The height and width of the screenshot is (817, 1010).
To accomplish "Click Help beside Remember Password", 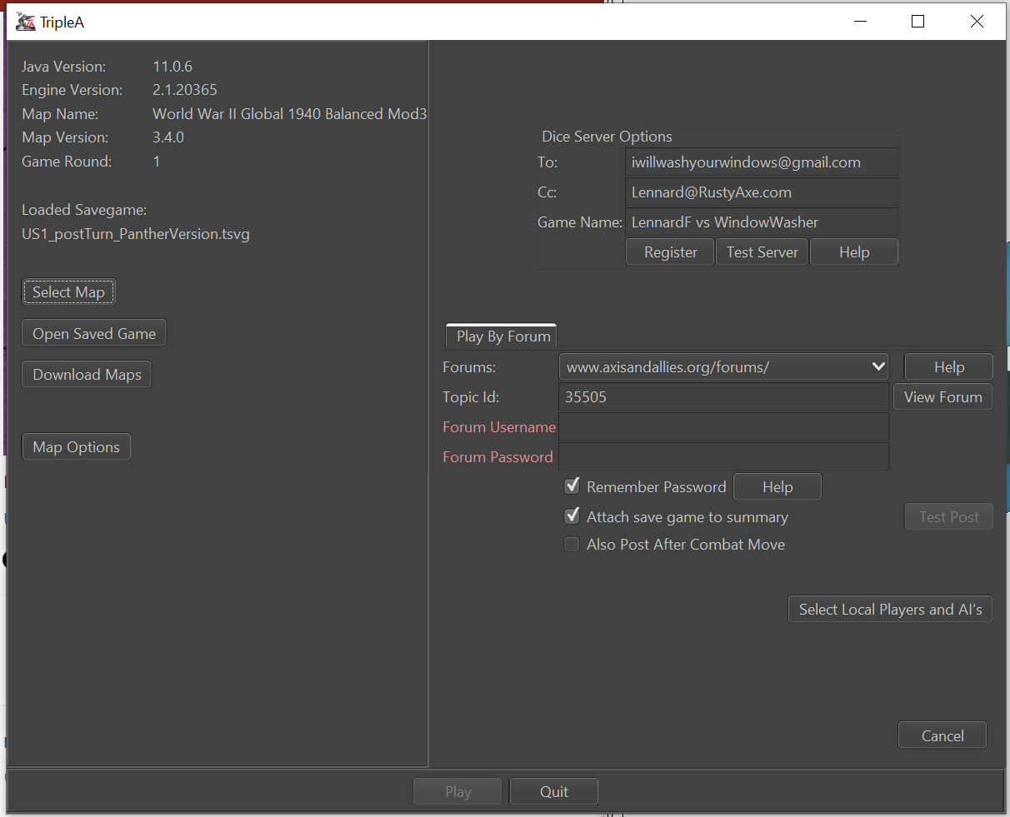I will 777,487.
